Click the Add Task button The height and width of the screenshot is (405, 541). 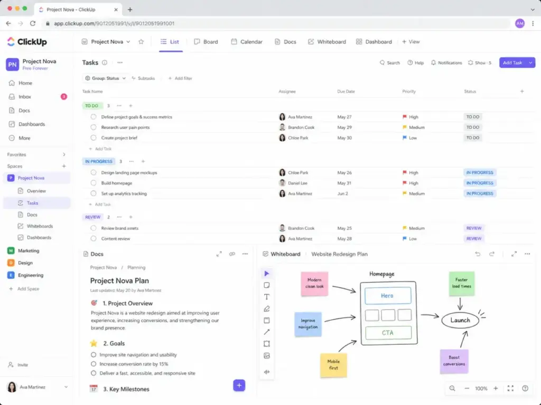[x=512, y=63]
